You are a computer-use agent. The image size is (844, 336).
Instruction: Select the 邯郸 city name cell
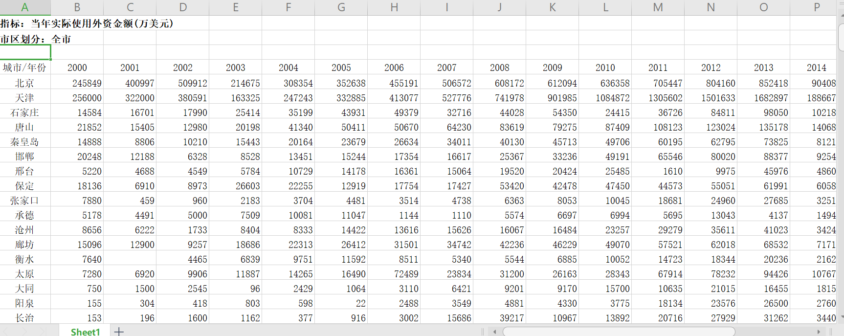tap(25, 157)
